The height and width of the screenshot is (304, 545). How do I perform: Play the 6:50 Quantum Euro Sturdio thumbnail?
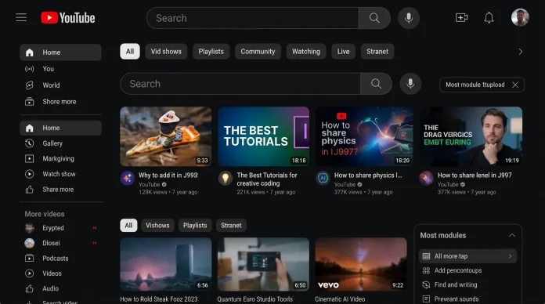[263, 264]
